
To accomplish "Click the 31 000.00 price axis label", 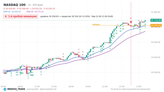I will pyautogui.click(x=156, y=12).
